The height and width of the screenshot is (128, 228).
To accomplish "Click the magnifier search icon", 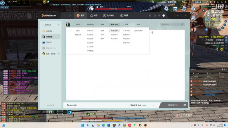I will point(182,24).
